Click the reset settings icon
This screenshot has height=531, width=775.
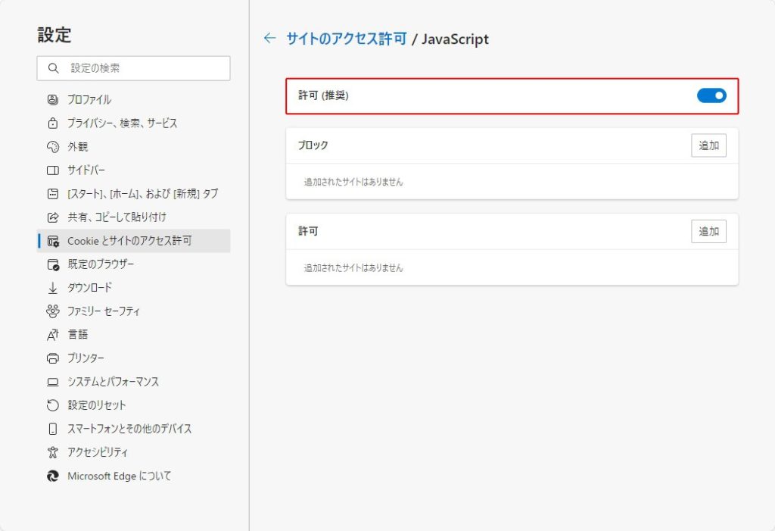pyautogui.click(x=52, y=405)
